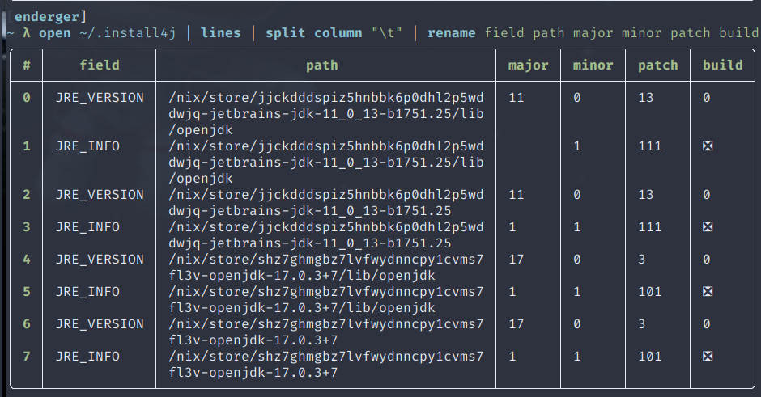Image resolution: width=761 pixels, height=397 pixels.
Task: Click major value 17 in row 6
Action: pos(516,323)
